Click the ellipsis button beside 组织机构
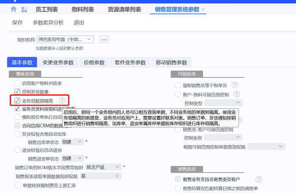296x193 pixels. click(x=104, y=39)
